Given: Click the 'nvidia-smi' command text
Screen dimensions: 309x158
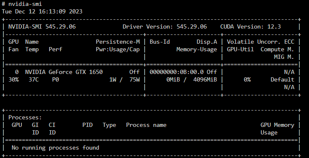Looking at the screenshot, I should (25, 4).
